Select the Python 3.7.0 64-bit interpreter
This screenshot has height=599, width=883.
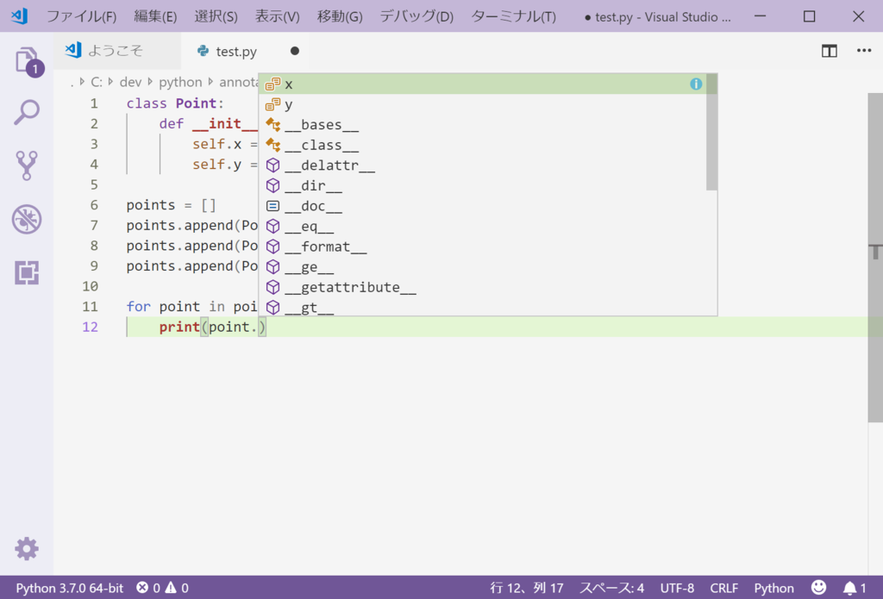point(69,589)
